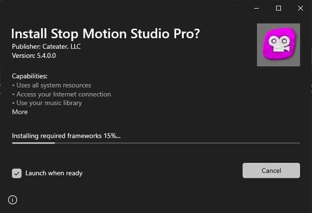Minimize the installer window
This screenshot has height=213, width=312.
(x=256, y=8)
